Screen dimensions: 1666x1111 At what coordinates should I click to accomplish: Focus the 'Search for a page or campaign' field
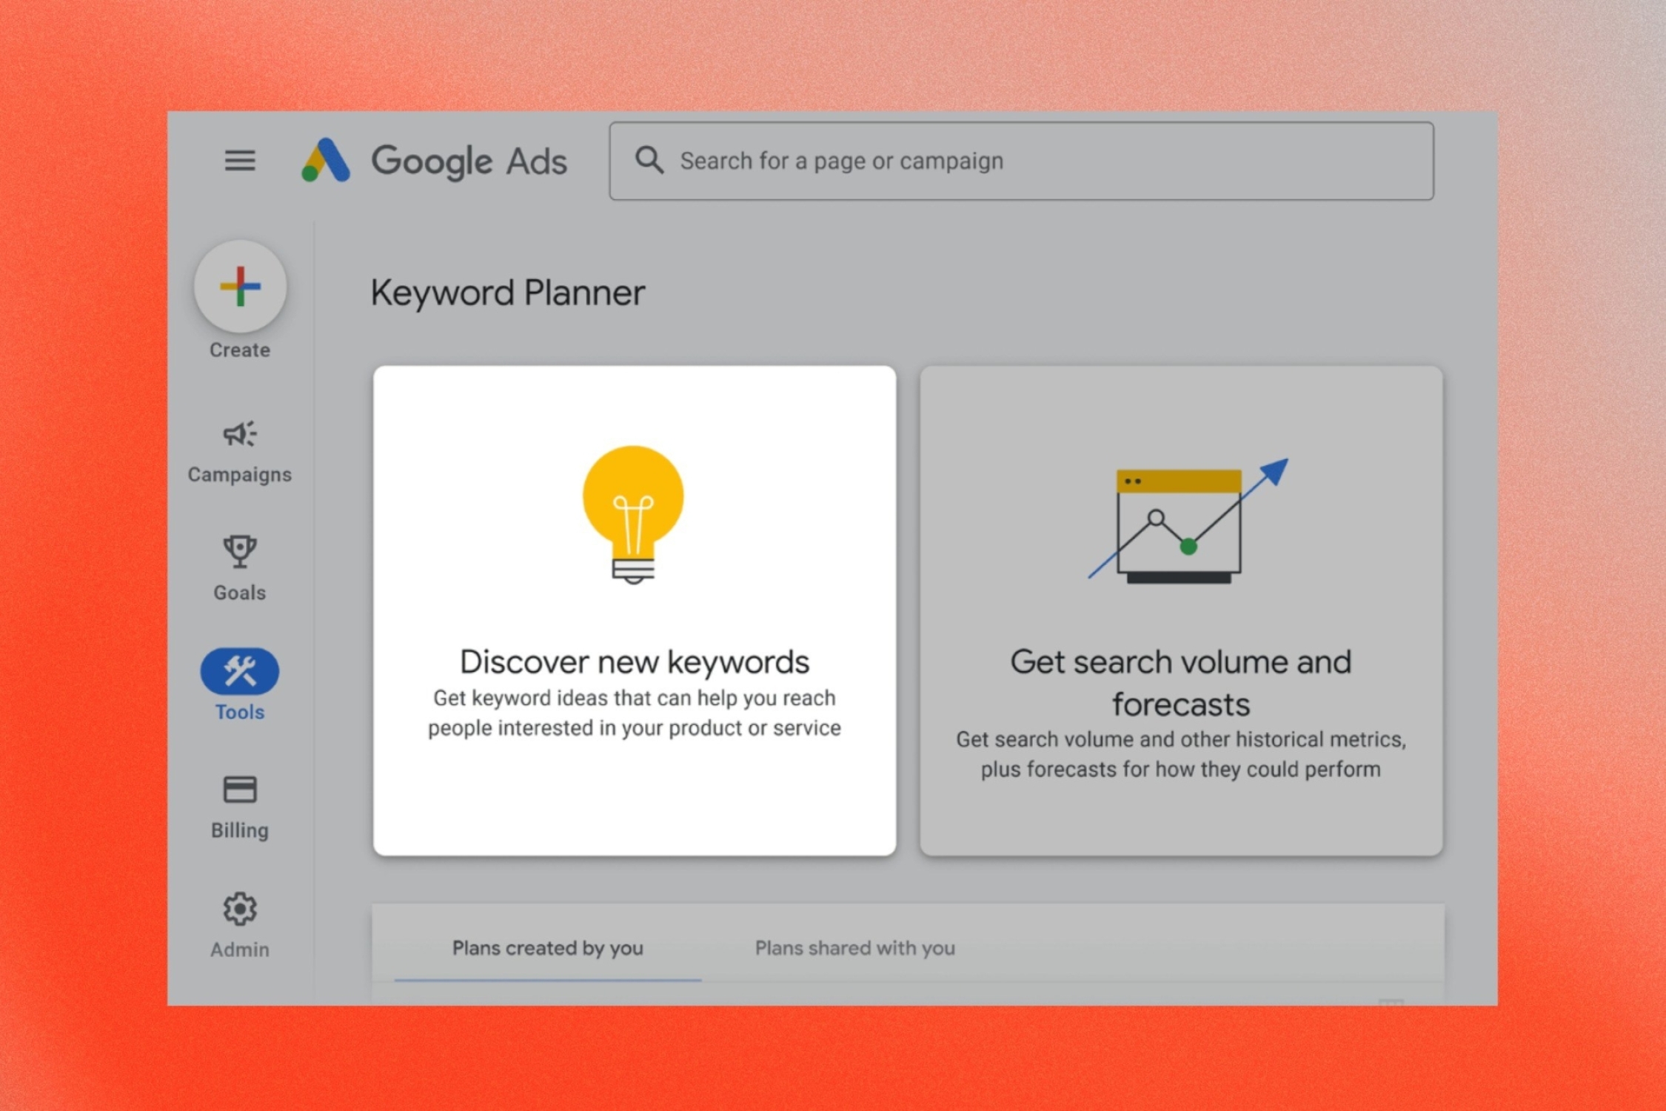(1021, 161)
